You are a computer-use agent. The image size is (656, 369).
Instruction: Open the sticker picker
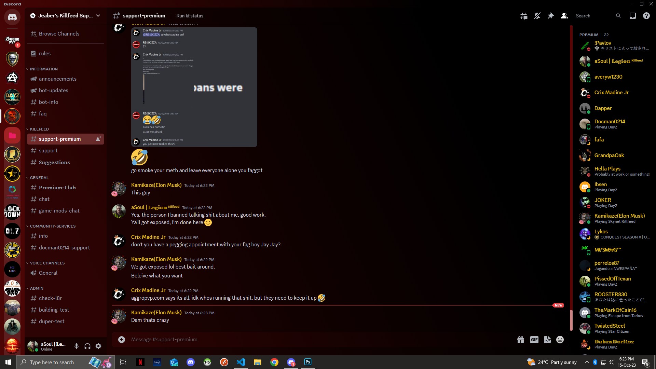547,340
